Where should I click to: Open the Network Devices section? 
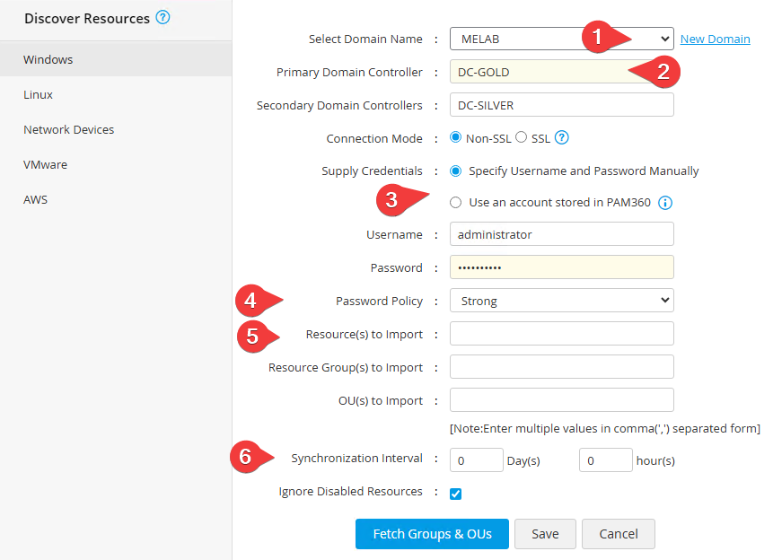tap(69, 129)
